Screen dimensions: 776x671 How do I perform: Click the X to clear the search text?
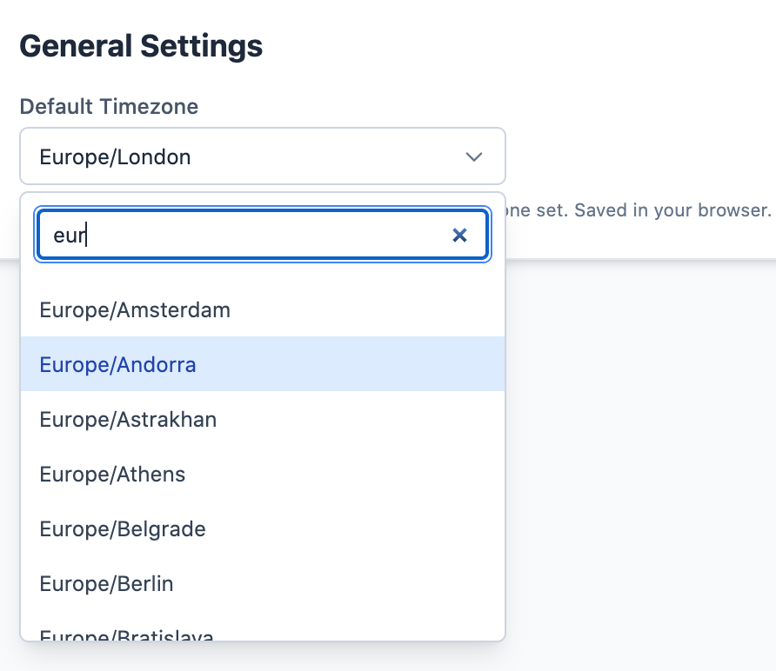click(459, 235)
